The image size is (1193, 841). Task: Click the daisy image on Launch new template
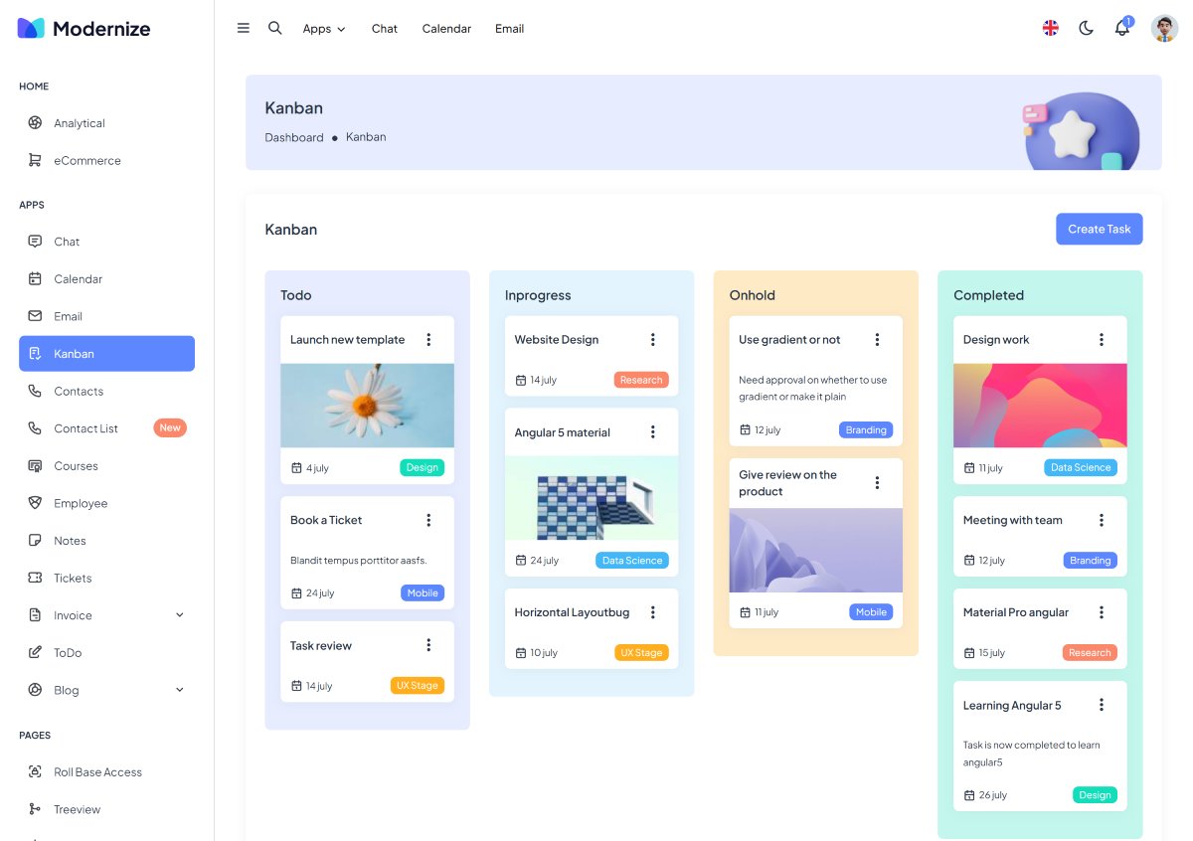[x=367, y=406]
